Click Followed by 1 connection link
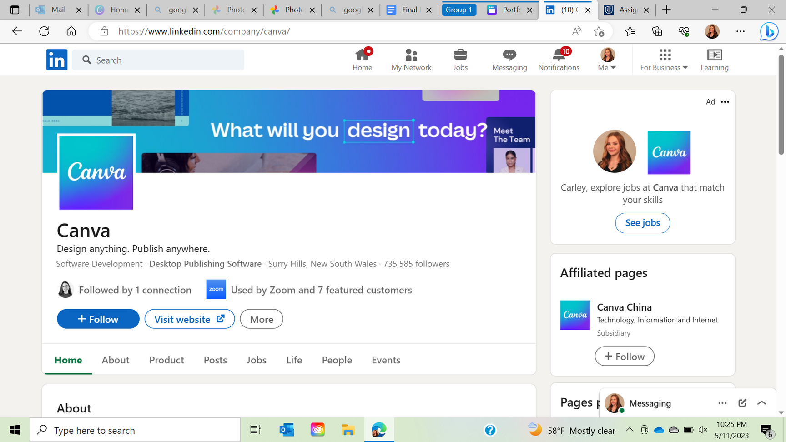This screenshot has height=442, width=786. (125, 290)
